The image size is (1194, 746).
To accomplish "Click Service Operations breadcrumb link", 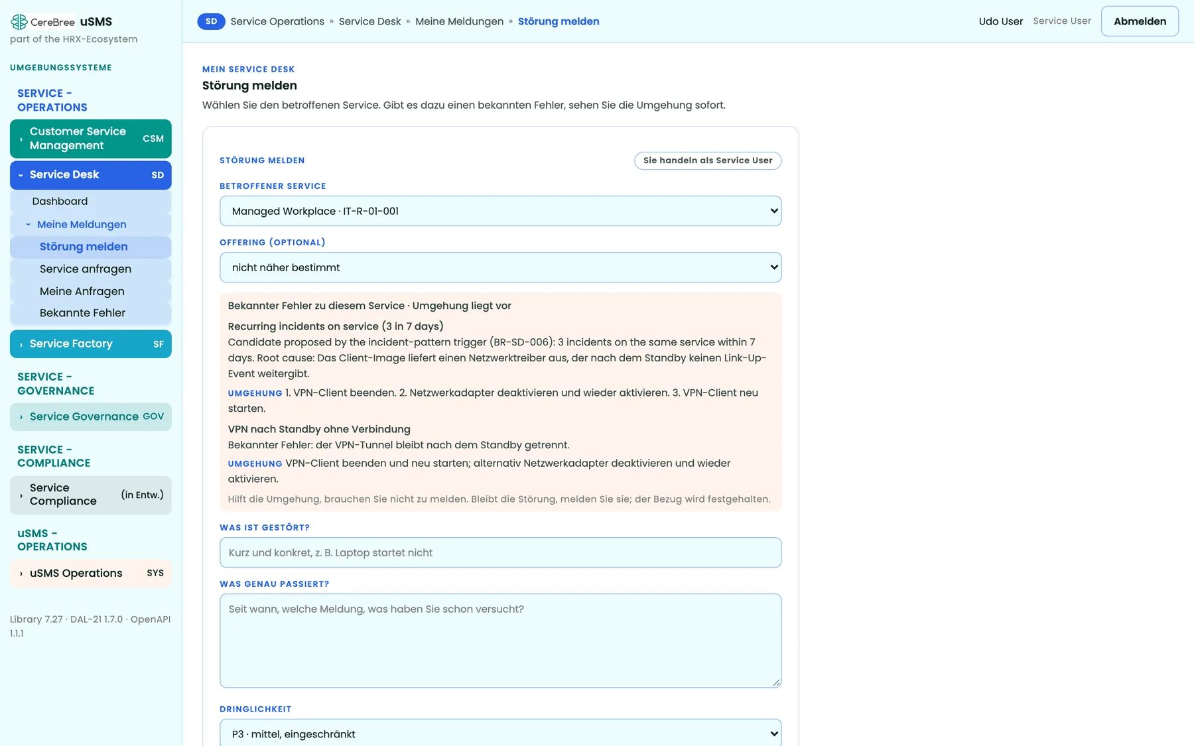I will (277, 21).
